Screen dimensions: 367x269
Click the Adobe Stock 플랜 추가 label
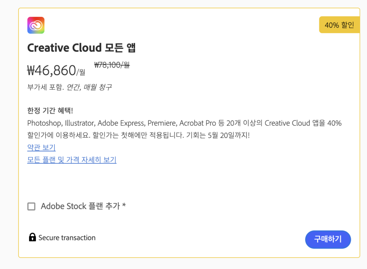tap(83, 206)
